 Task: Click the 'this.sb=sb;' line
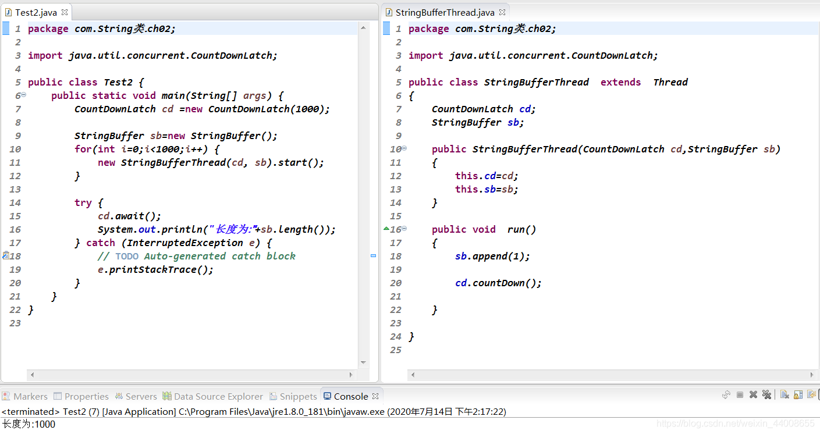click(x=487, y=189)
